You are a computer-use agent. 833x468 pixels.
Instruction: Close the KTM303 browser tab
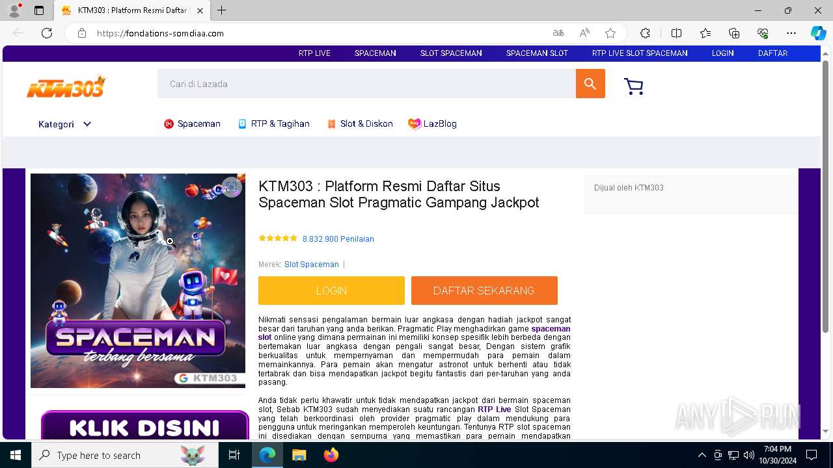click(x=200, y=10)
